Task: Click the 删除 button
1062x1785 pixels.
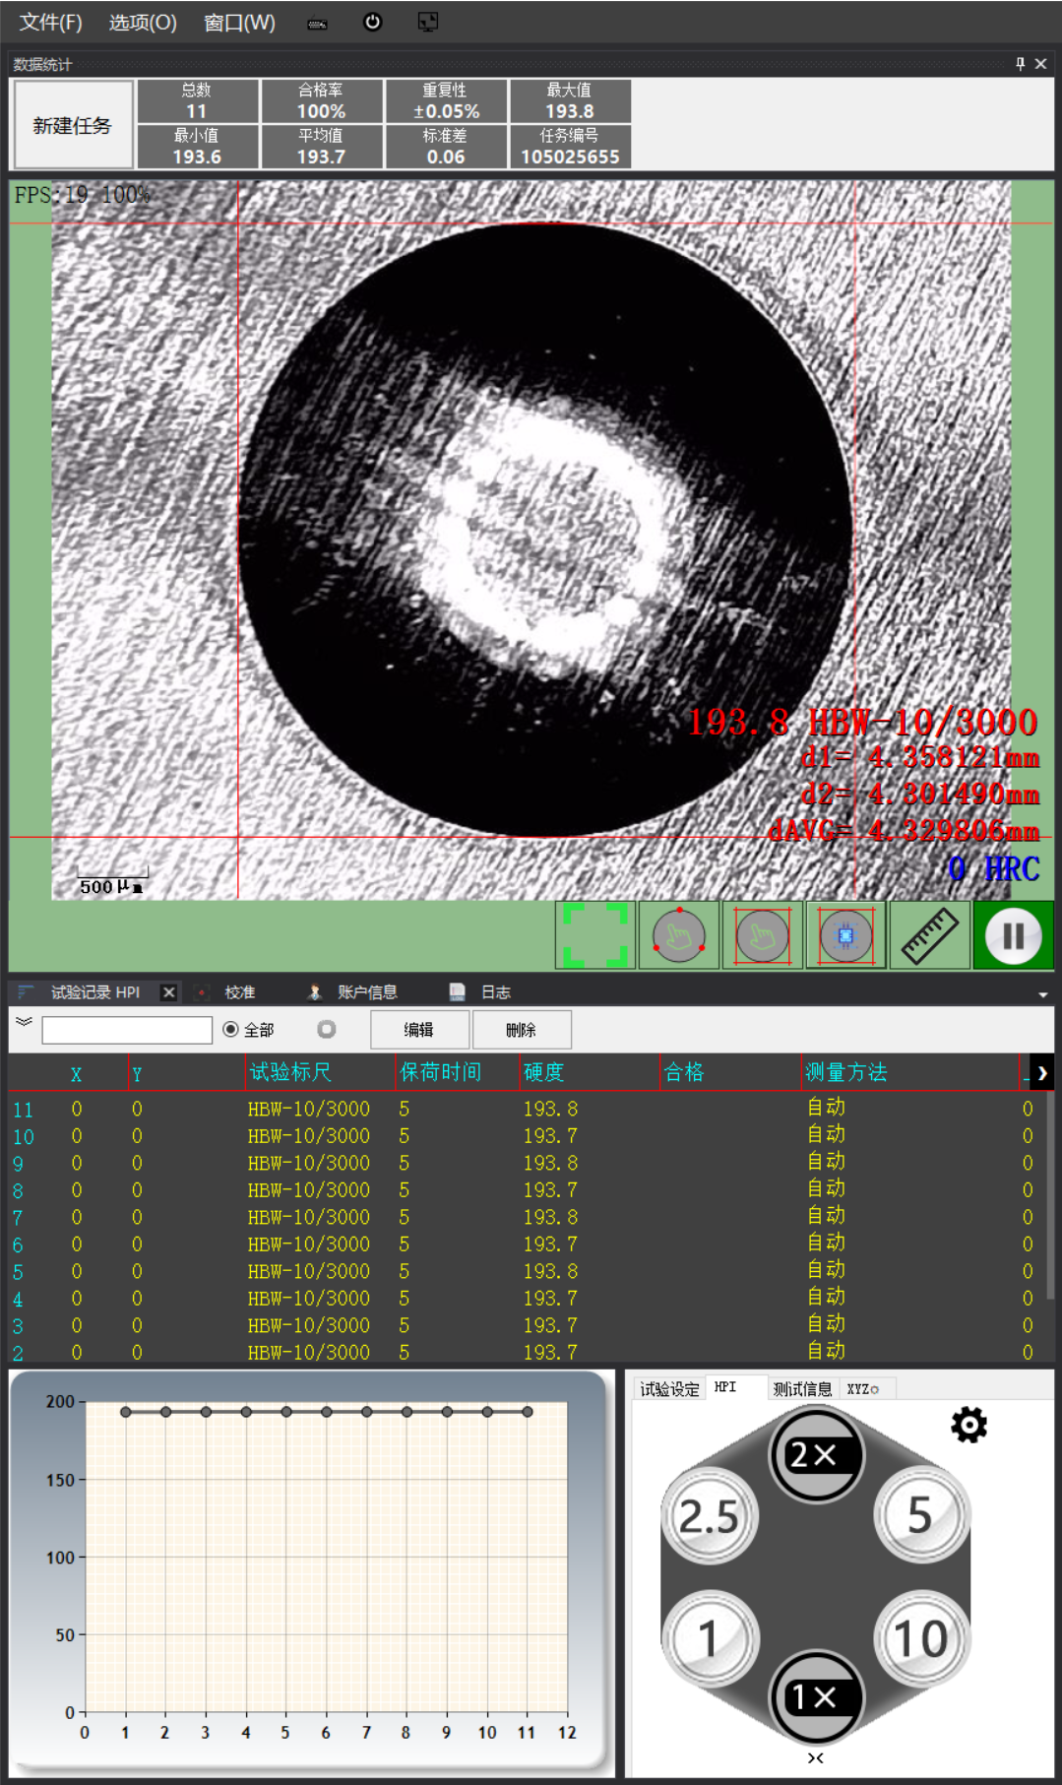Action: [x=522, y=1030]
